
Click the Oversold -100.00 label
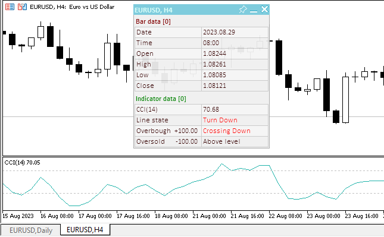pyautogui.click(x=167, y=142)
